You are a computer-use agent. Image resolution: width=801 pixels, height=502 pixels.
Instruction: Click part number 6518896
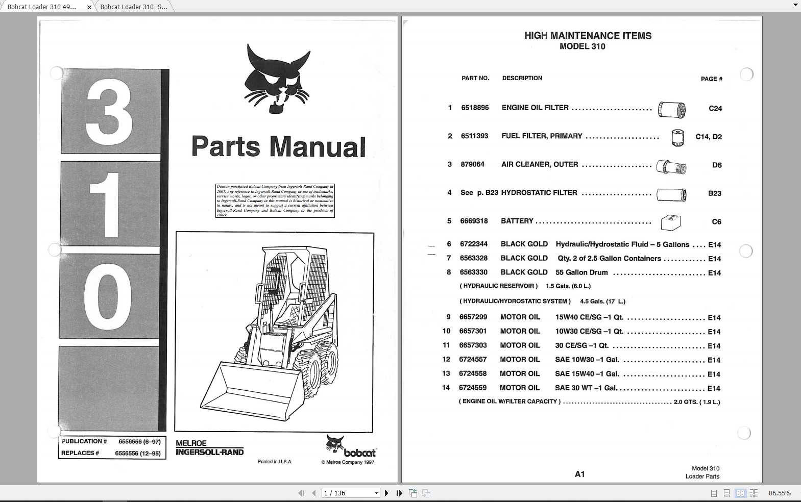point(475,108)
